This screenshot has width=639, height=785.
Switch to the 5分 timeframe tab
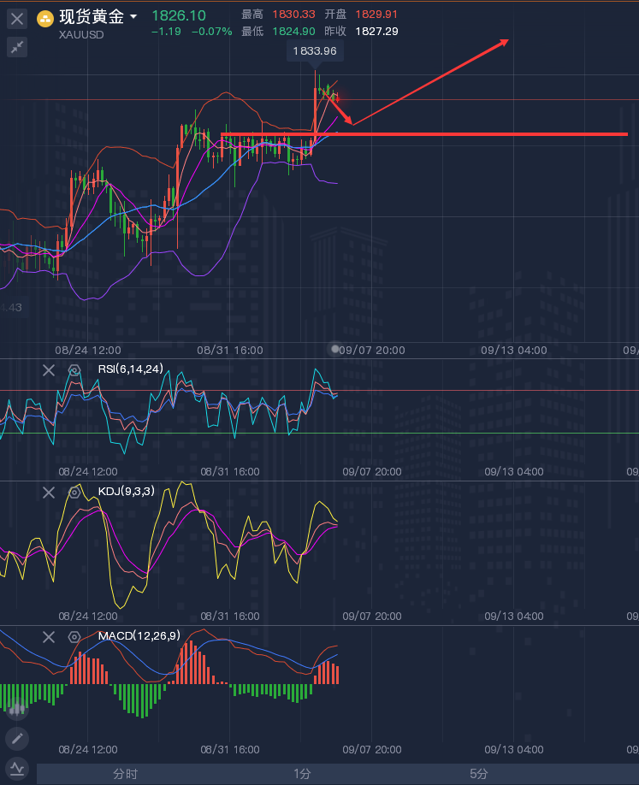point(479,774)
